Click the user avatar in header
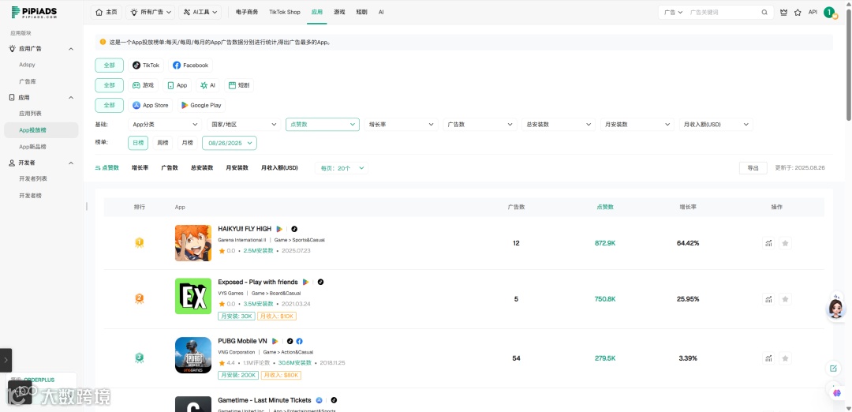 click(829, 12)
